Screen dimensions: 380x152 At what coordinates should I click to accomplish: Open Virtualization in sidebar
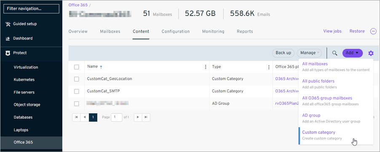coord(26,68)
